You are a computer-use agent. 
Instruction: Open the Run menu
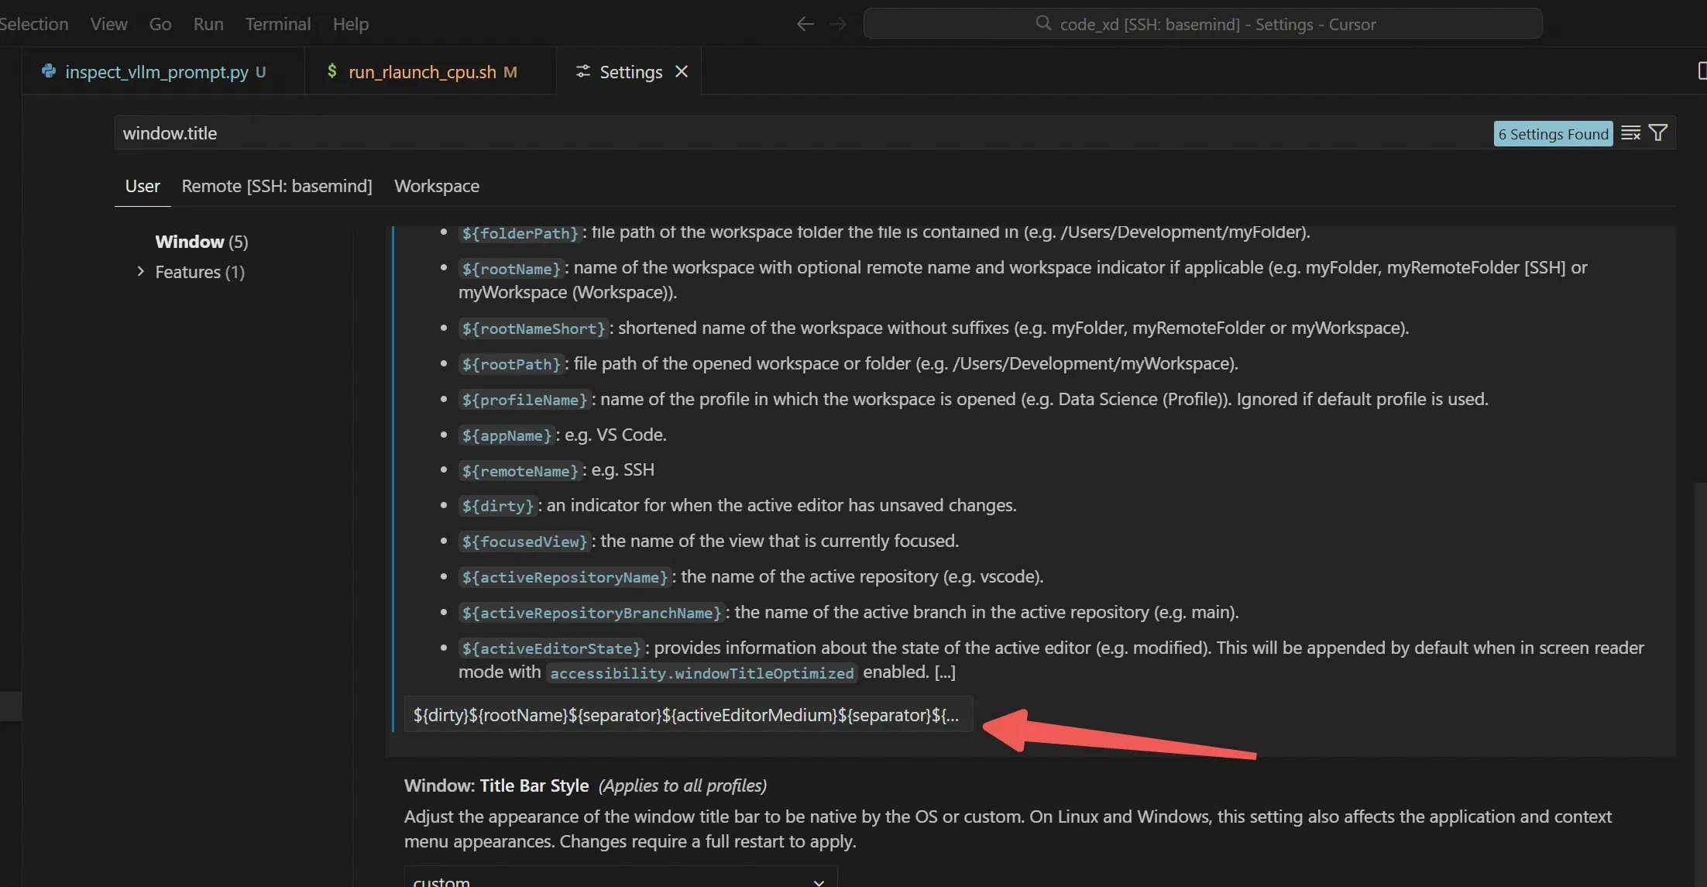(208, 24)
